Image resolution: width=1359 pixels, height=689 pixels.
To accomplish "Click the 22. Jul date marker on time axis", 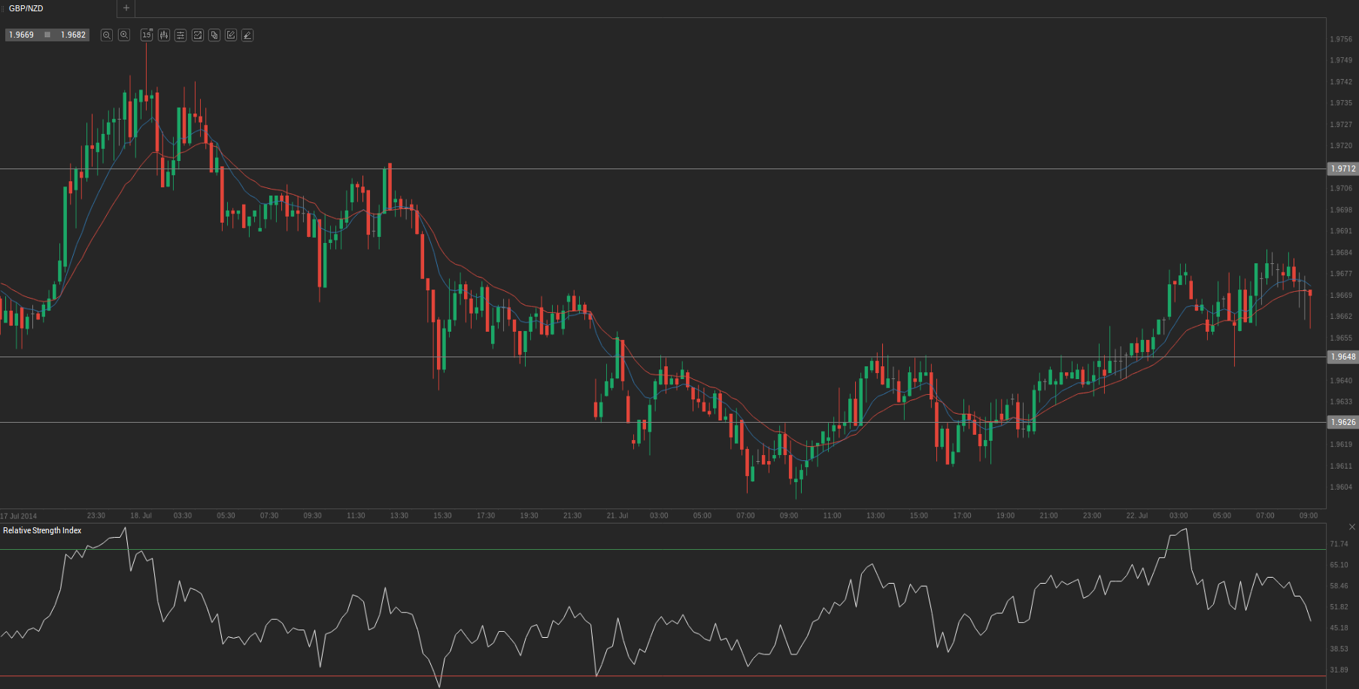I will [x=1136, y=516].
